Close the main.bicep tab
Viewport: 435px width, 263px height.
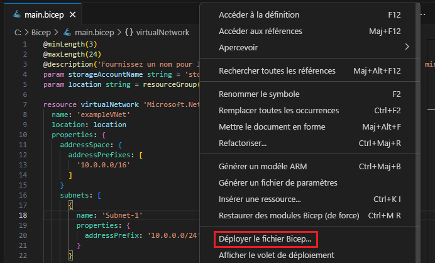pos(72,14)
